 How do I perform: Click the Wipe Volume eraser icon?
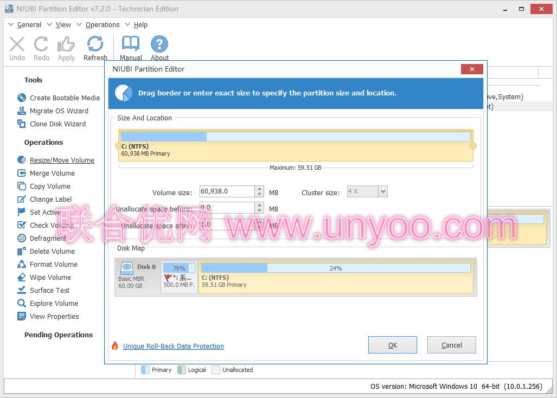point(22,277)
